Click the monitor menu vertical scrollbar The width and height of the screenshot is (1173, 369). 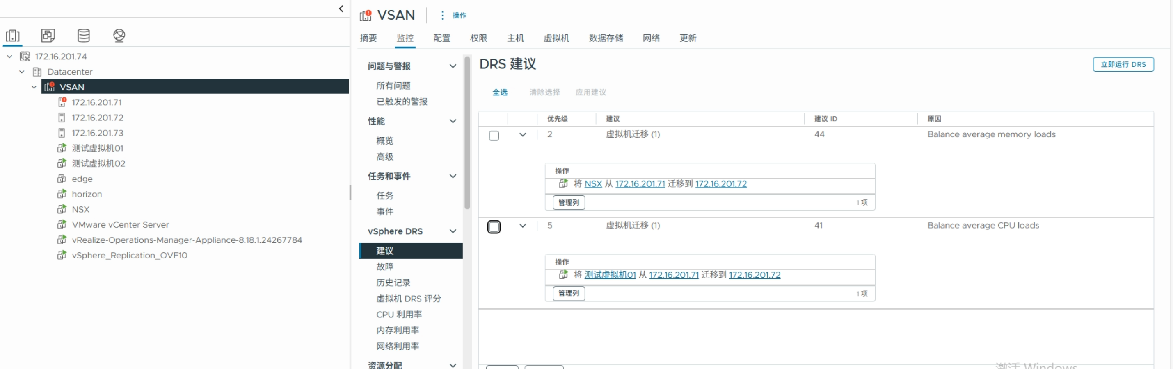click(467, 133)
